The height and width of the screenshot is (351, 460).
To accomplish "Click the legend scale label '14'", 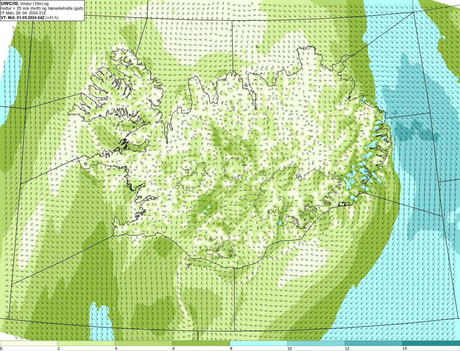I will pyautogui.click(x=404, y=348).
